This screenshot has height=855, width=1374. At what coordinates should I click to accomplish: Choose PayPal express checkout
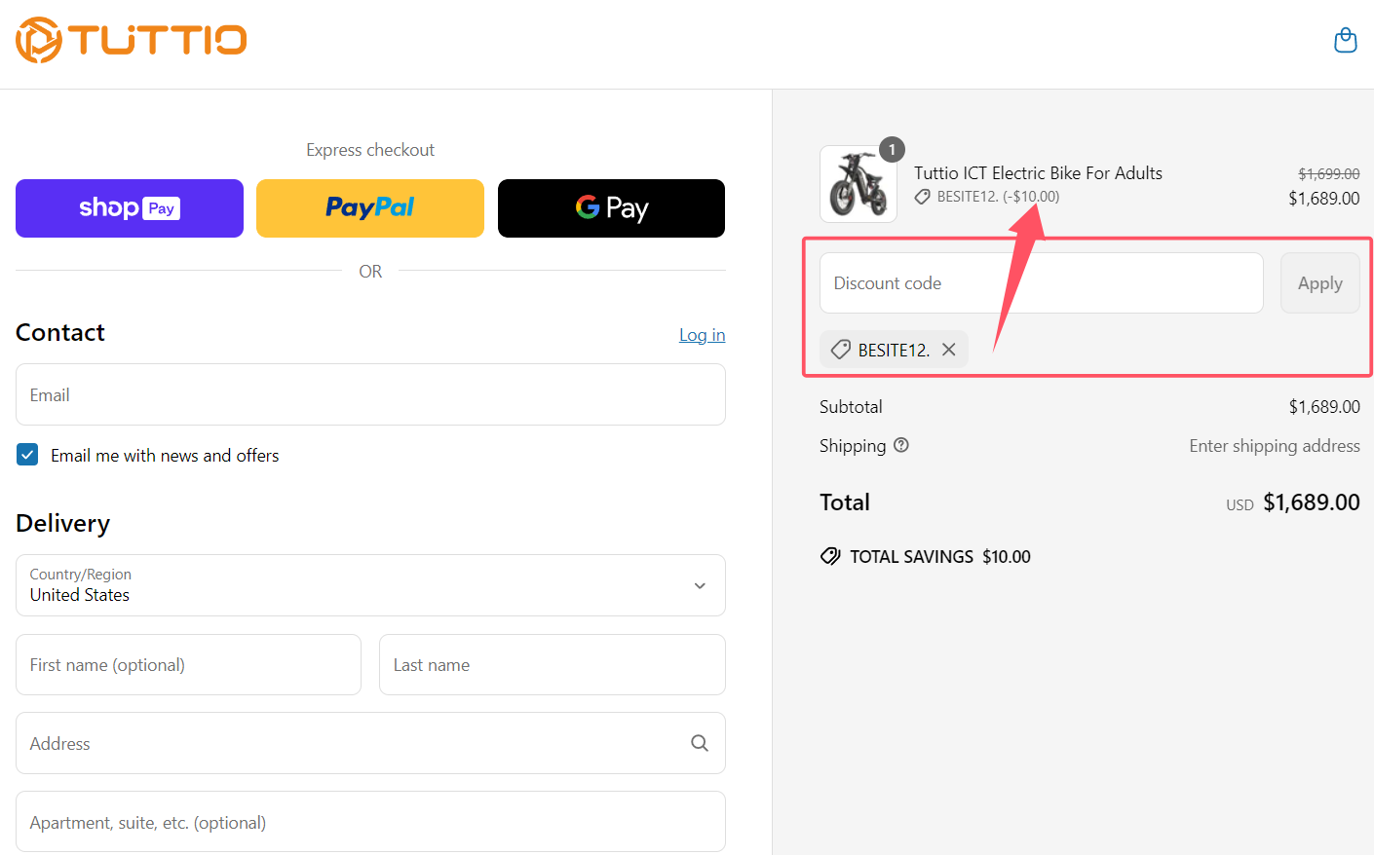[370, 208]
